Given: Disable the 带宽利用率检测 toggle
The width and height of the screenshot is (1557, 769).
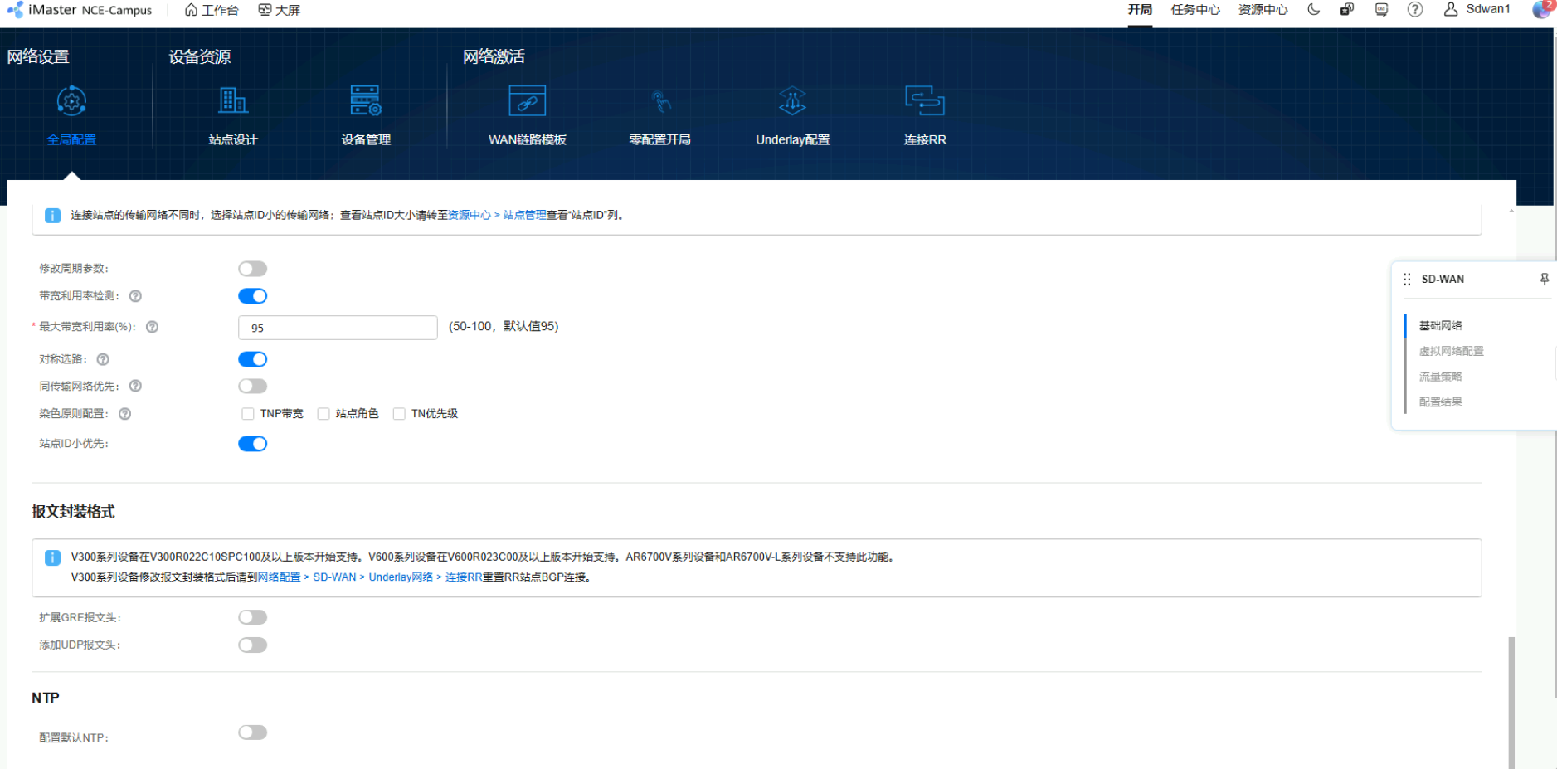Looking at the screenshot, I should [252, 296].
